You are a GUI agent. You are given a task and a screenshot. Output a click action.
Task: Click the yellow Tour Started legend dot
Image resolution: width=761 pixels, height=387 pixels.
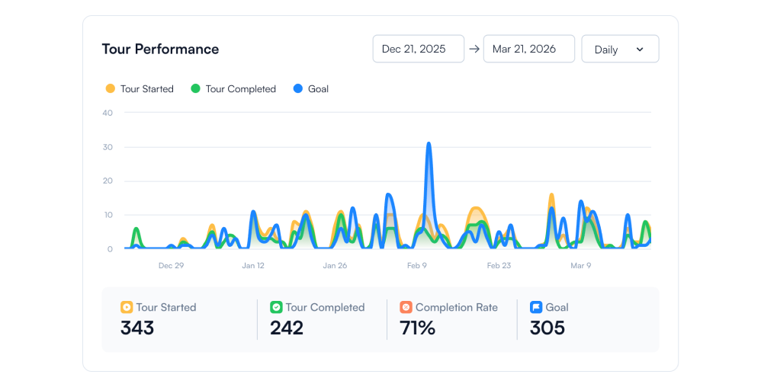[111, 88]
